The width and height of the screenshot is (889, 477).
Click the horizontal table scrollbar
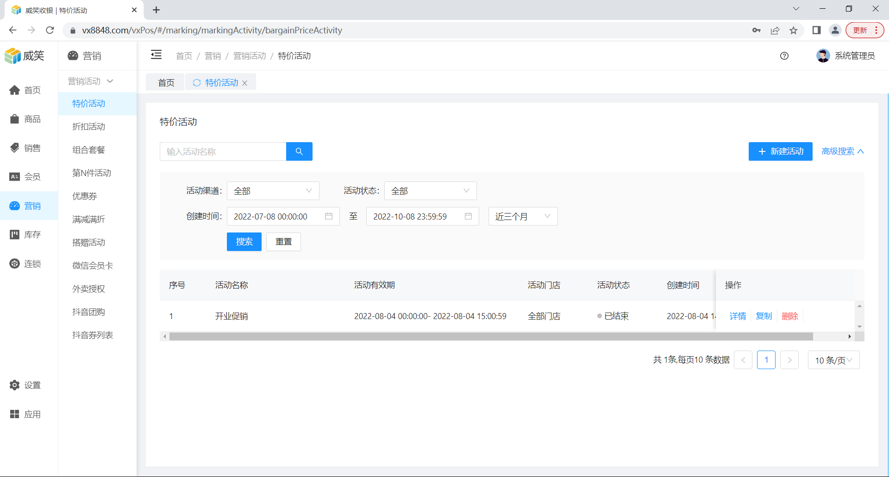(x=491, y=336)
